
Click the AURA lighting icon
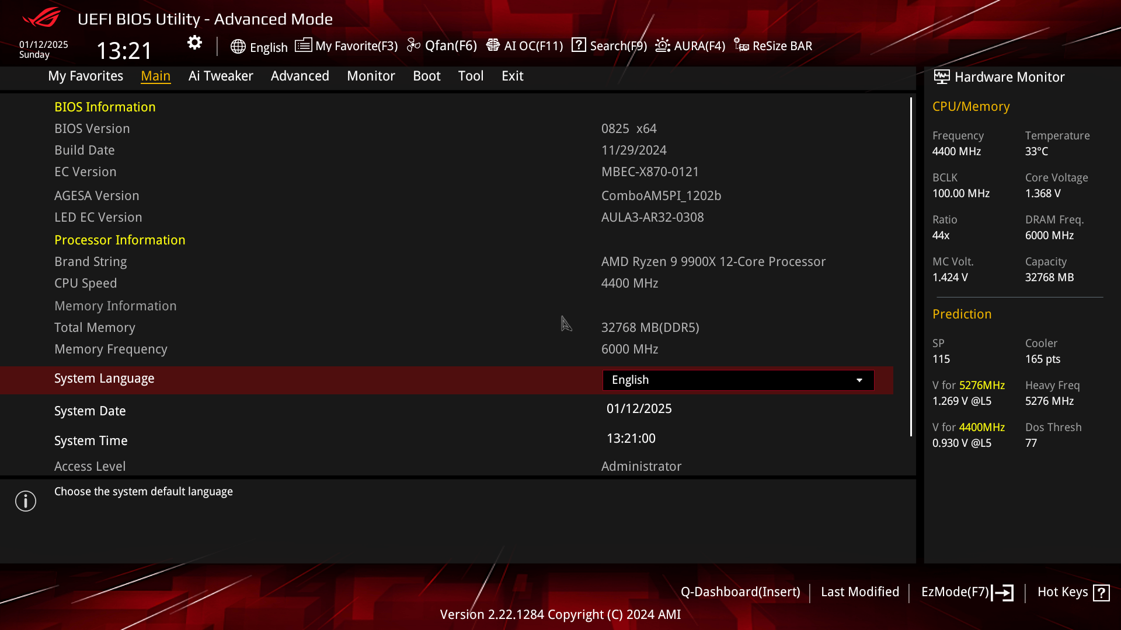coord(663,45)
